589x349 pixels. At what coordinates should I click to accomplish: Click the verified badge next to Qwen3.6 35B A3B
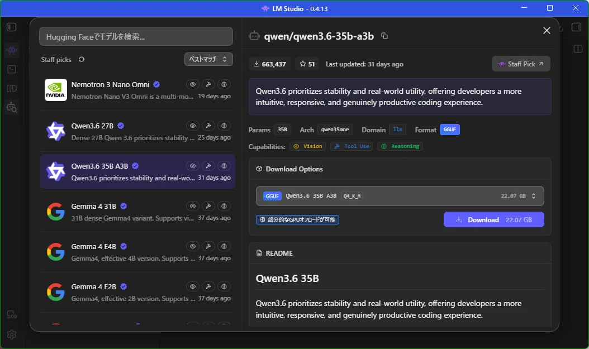pyautogui.click(x=135, y=166)
